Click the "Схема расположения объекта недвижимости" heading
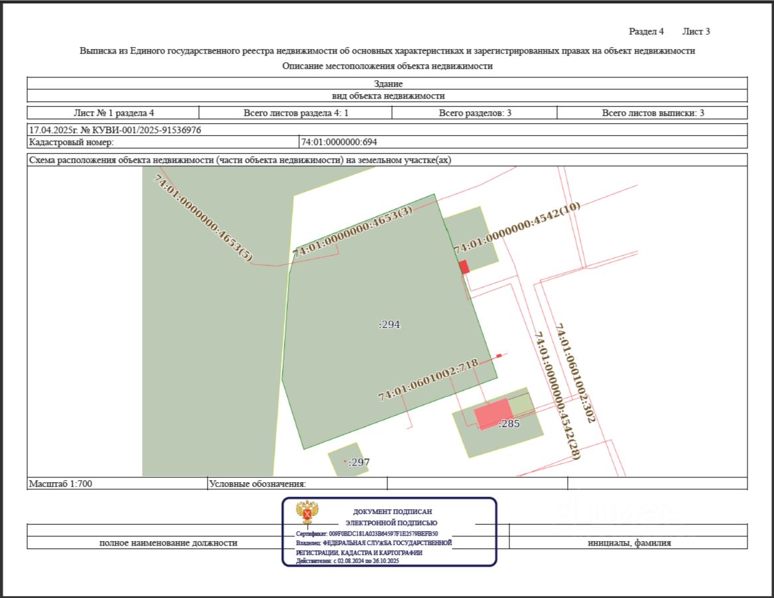 click(x=240, y=160)
